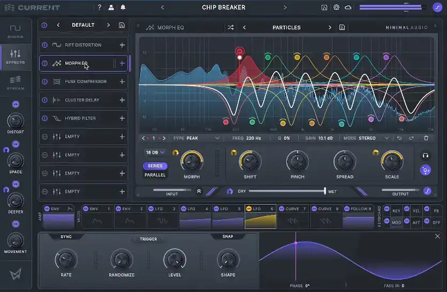Toggle the whole Default effects chain power
The width and height of the screenshot is (447, 292).
coord(44,25)
